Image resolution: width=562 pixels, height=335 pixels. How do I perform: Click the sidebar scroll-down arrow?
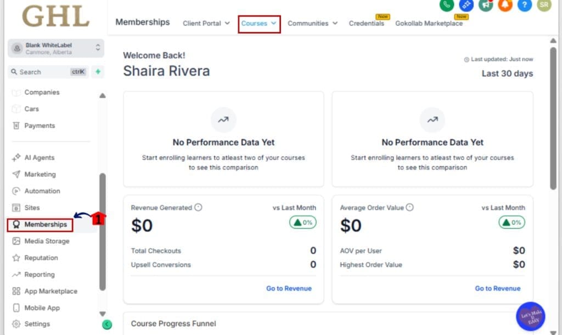102,314
